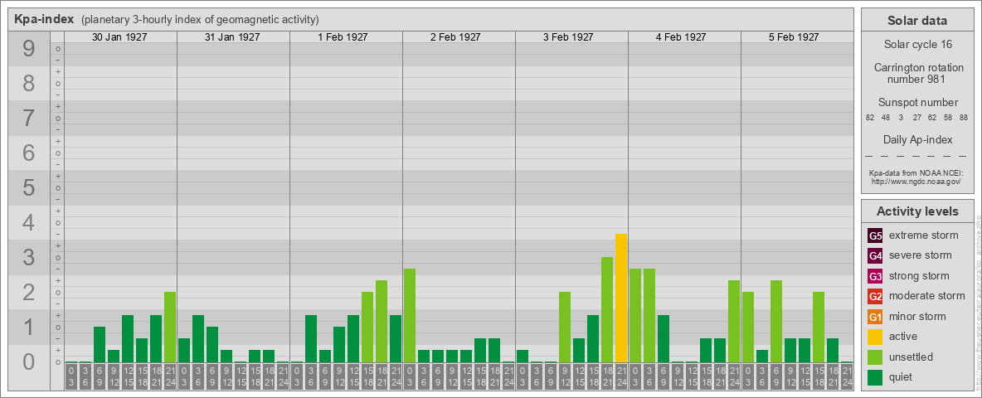Click the 9 on the Kp scale
Screen dimensions: 982x398
pyautogui.click(x=29, y=48)
